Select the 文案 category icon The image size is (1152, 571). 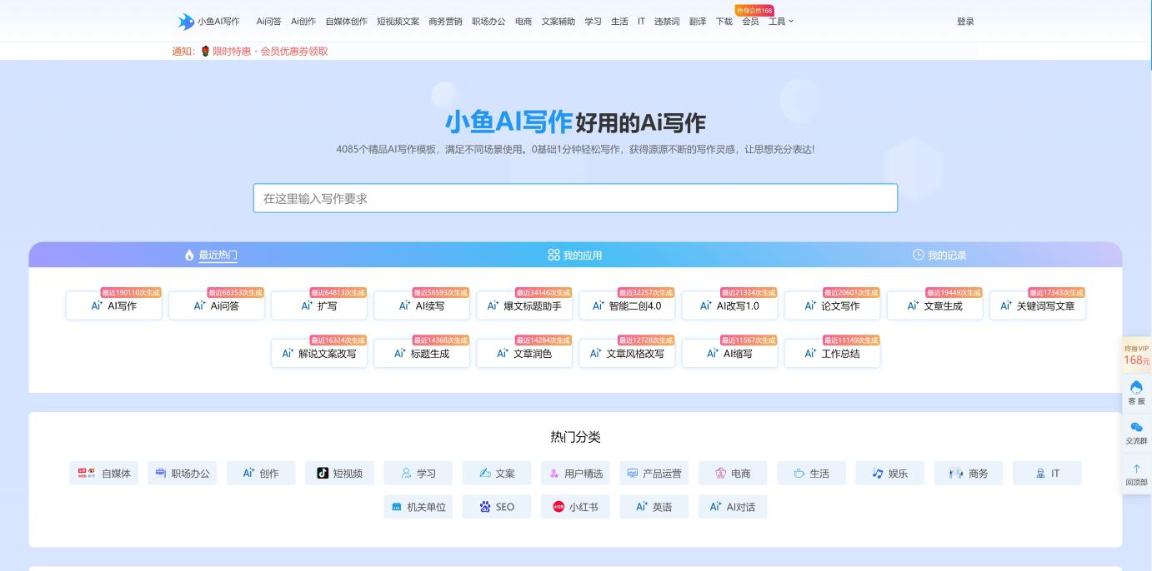485,473
